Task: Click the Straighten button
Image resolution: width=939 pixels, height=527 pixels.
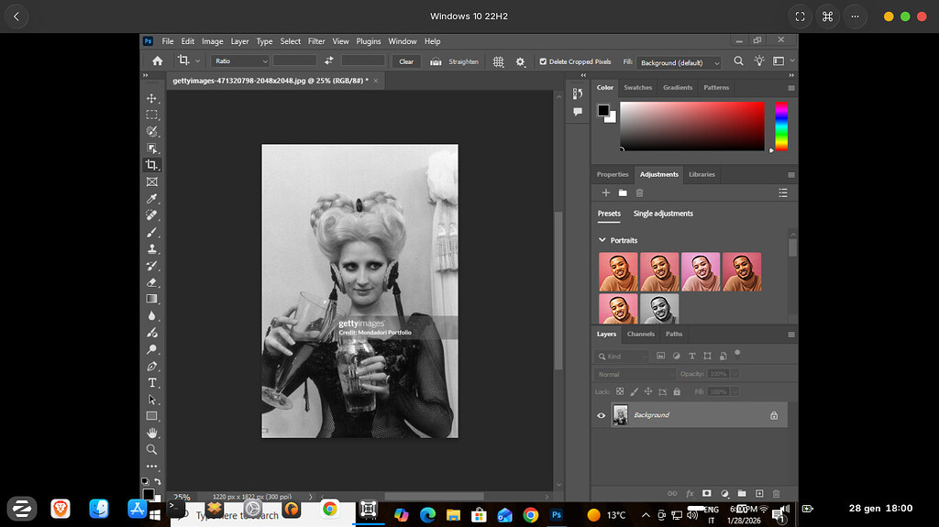Action: tap(455, 61)
